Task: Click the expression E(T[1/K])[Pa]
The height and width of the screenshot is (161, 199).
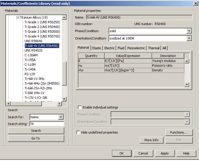Action: [x=114, y=61]
